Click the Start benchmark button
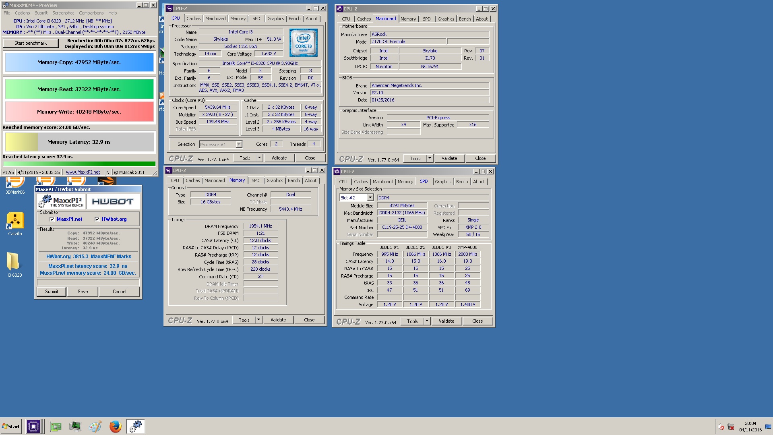773x435 pixels. pos(31,43)
